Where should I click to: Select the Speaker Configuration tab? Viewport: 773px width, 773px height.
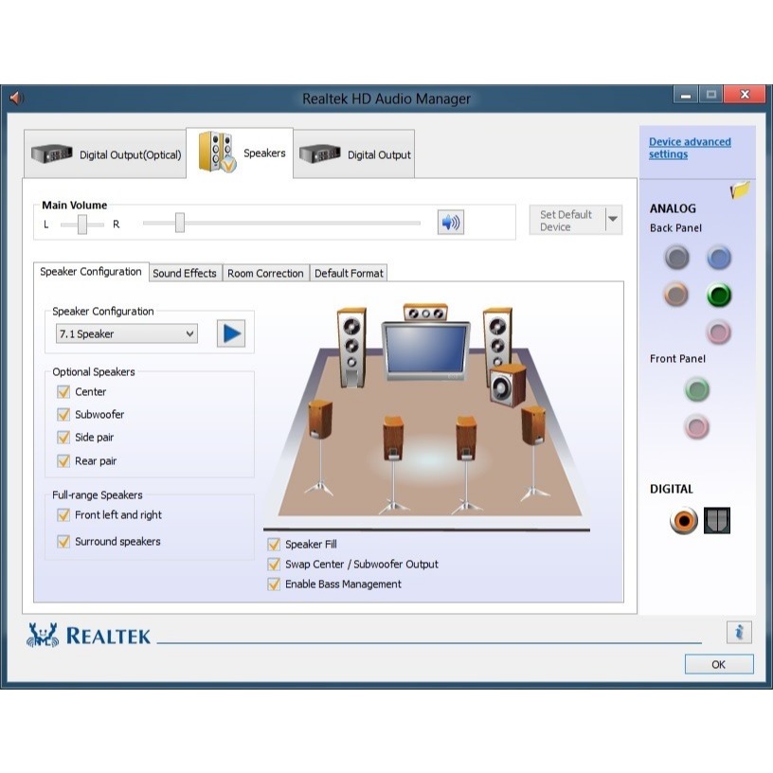(91, 272)
